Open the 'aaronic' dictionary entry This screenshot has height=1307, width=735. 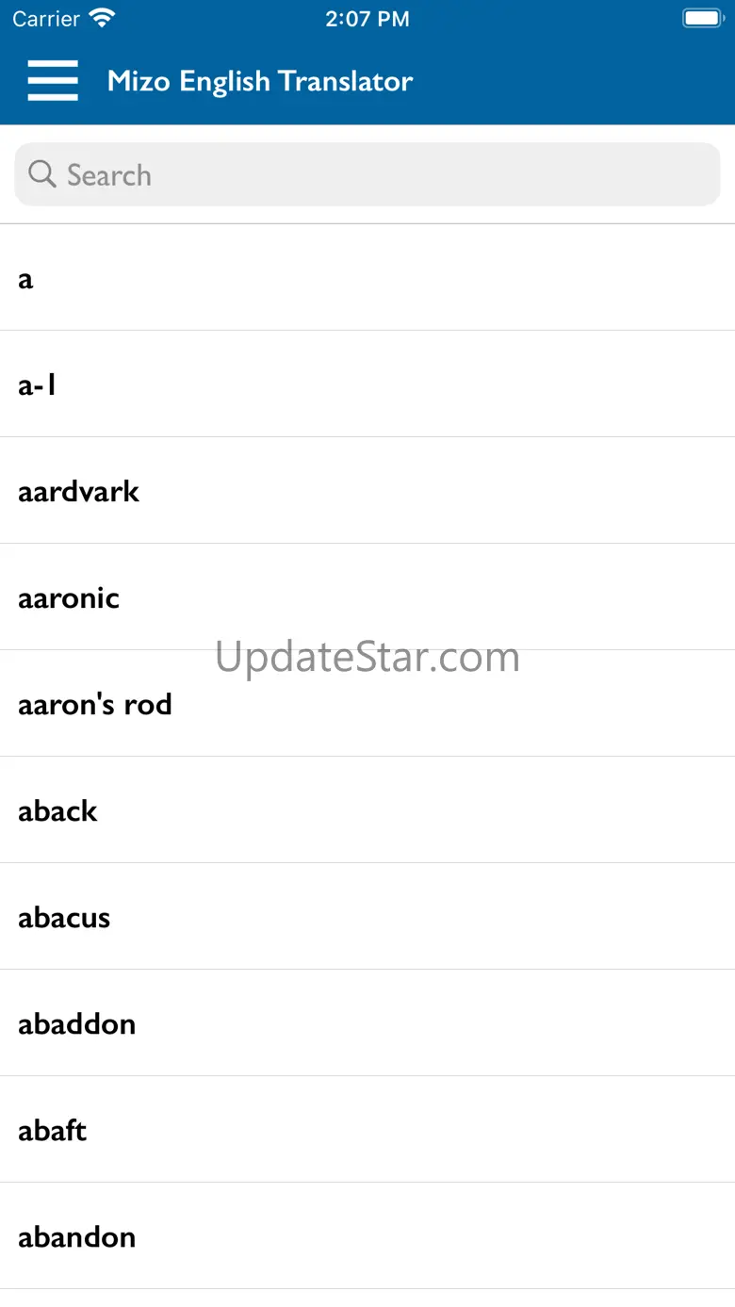(367, 597)
